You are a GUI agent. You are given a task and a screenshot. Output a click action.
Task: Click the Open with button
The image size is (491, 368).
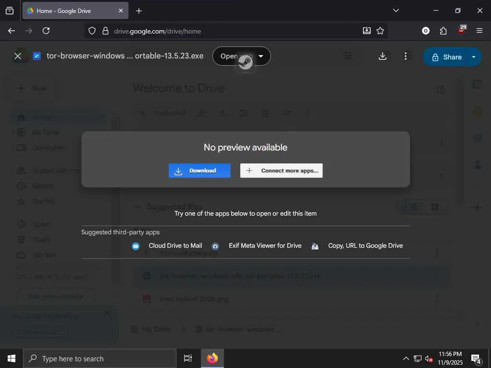(242, 57)
